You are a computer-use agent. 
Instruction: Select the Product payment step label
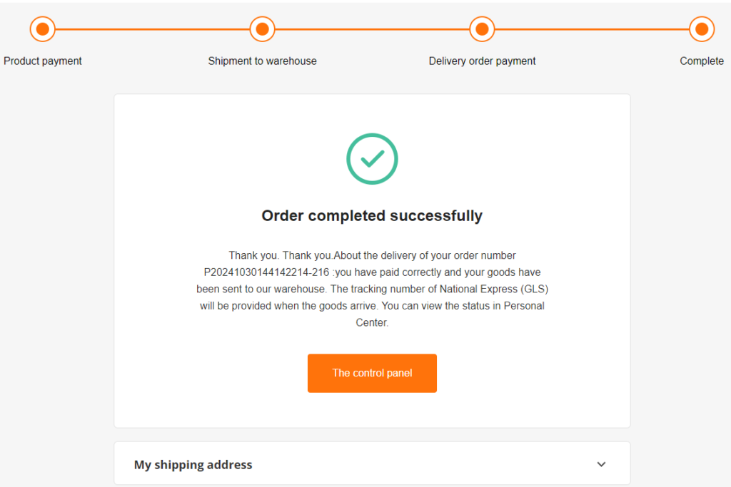tap(42, 61)
